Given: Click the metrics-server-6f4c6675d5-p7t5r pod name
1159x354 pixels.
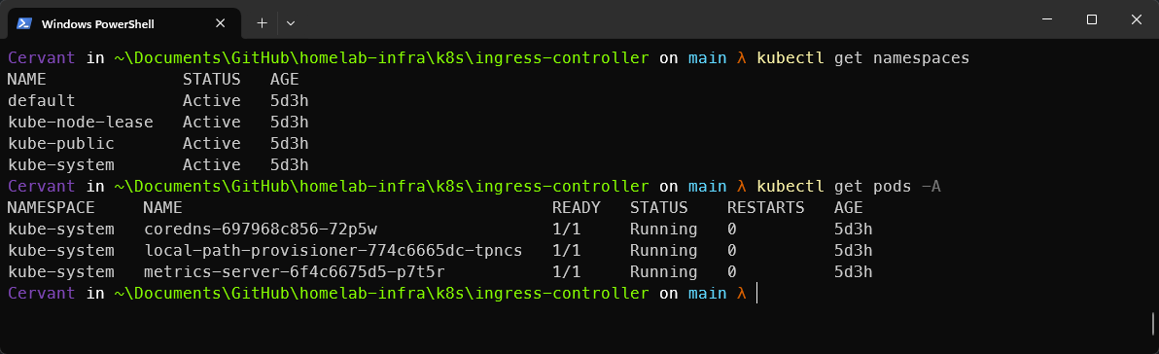Looking at the screenshot, I should click(x=295, y=272).
